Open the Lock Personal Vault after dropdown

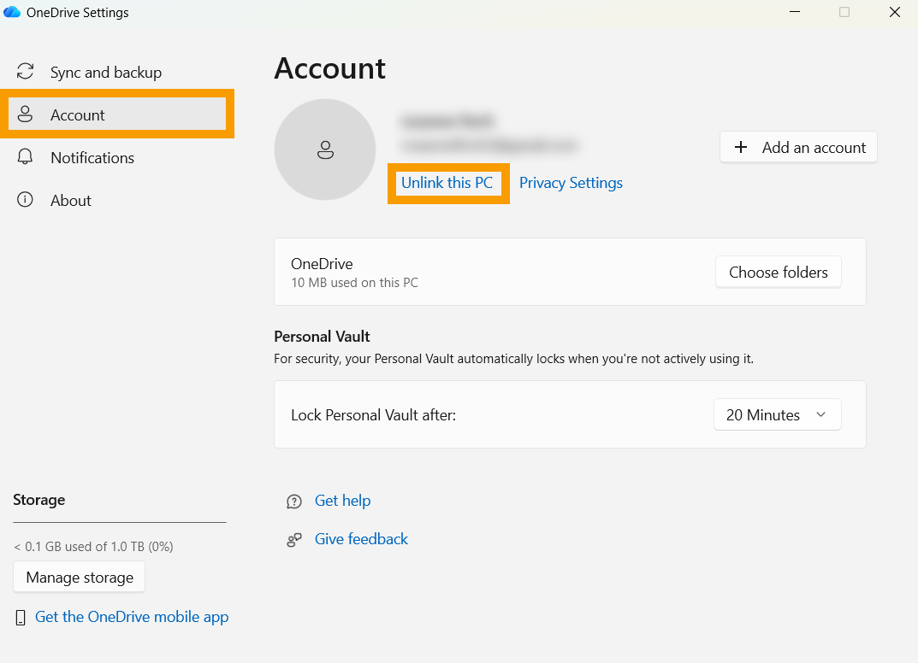tap(777, 415)
